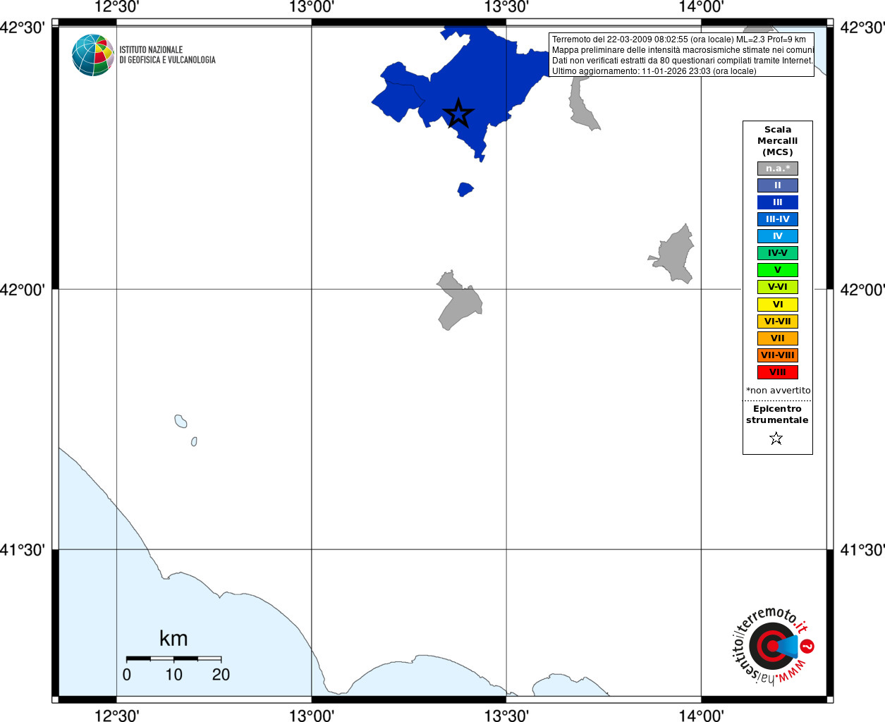Select the intensity II legend swatch
Viewport: 885px width, 722px height.
point(778,185)
